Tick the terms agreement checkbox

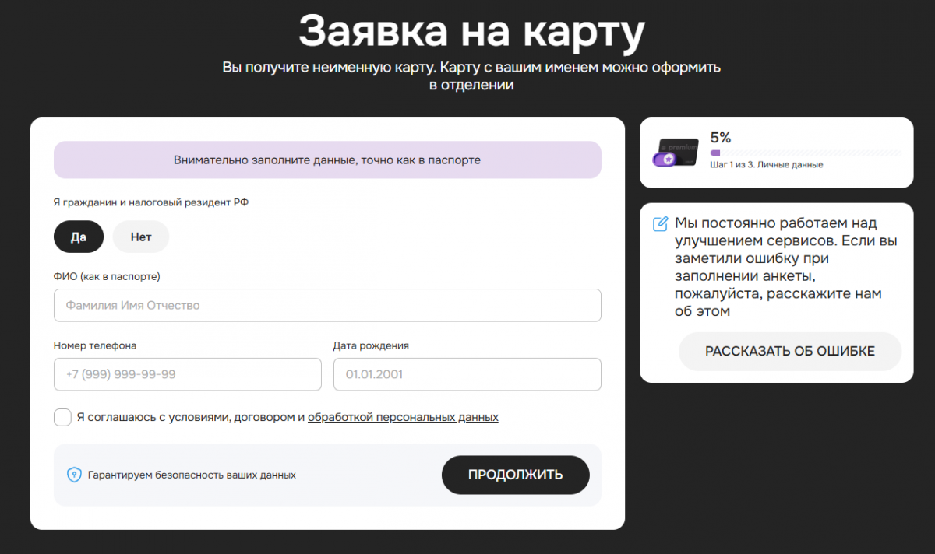[63, 417]
